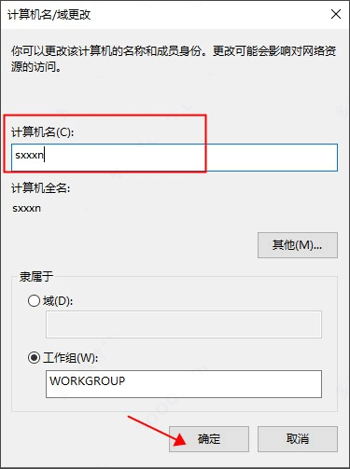Click the WORKGROUP text field
Viewport: 350px width, 469px height.
184,384
